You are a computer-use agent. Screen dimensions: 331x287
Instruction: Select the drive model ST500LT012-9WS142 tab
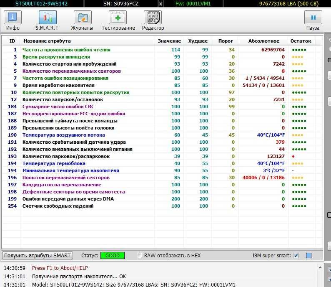[x=41, y=4]
